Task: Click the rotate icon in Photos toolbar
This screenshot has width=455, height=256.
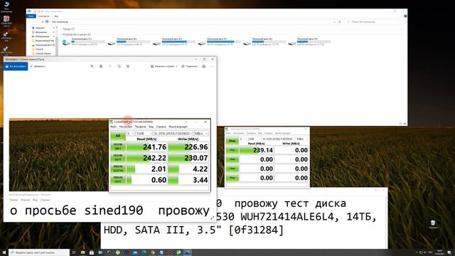Action: point(119,66)
